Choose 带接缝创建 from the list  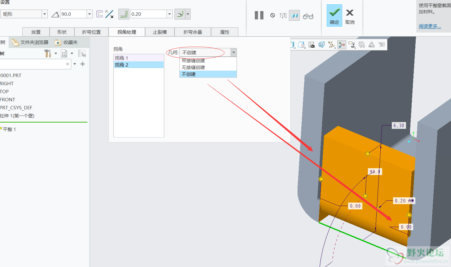pos(208,61)
